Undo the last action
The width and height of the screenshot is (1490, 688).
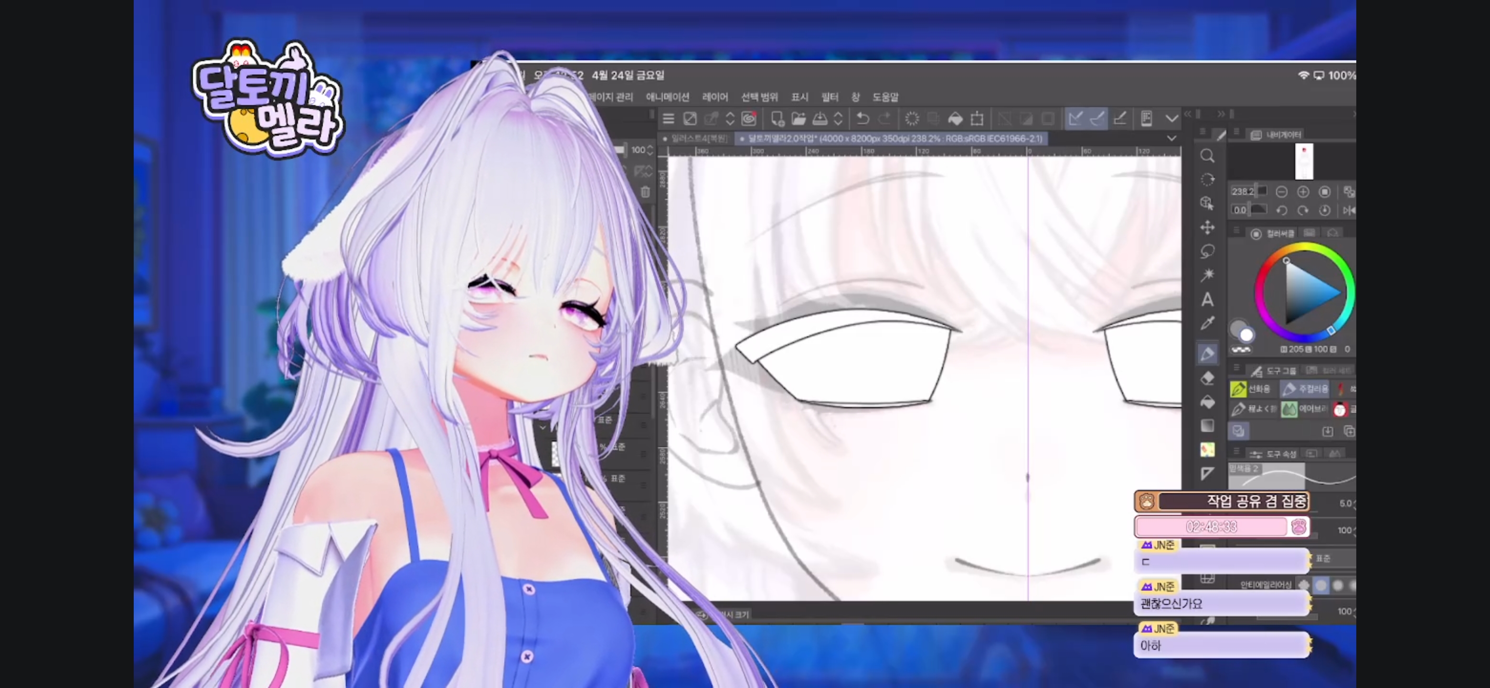862,118
